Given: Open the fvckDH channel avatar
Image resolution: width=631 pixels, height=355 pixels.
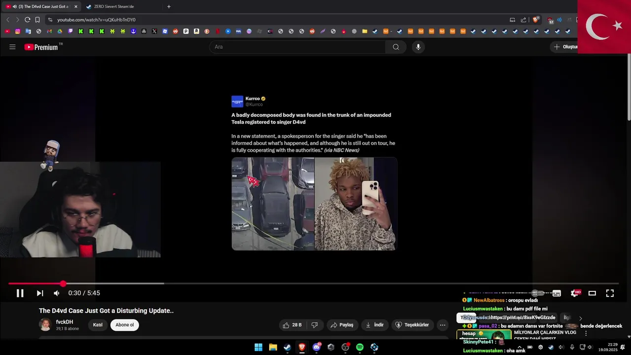Looking at the screenshot, I should pyautogui.click(x=45, y=324).
